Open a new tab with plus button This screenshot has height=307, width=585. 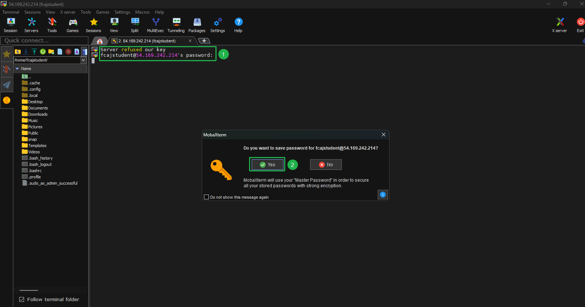[204, 41]
